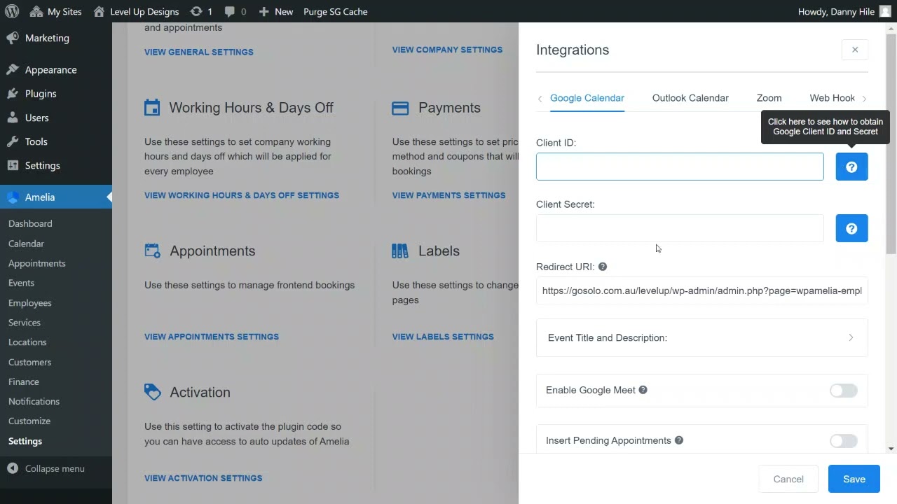Open the WordPress logo menu
Screen dimensions: 897x504
[11, 11]
